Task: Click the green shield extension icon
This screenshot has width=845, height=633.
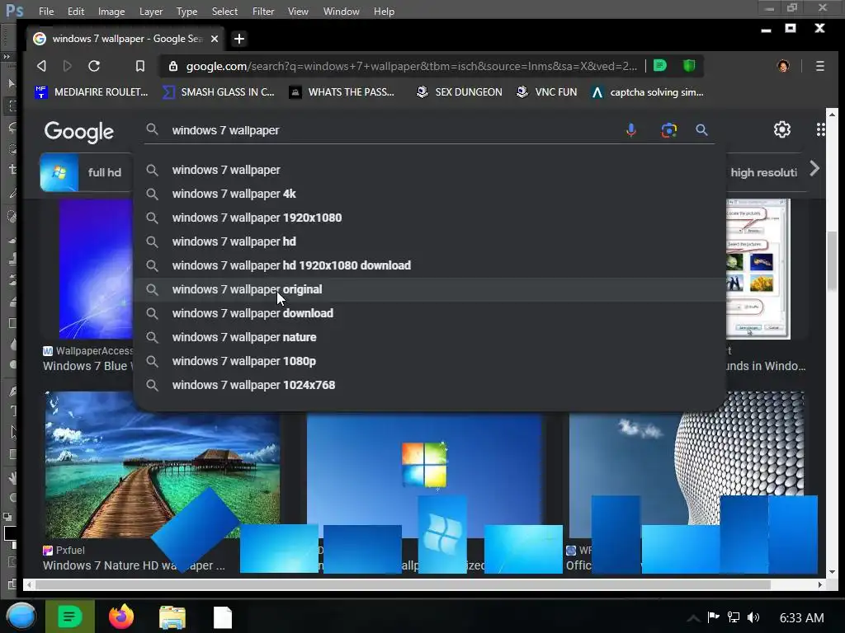Action: click(x=689, y=66)
